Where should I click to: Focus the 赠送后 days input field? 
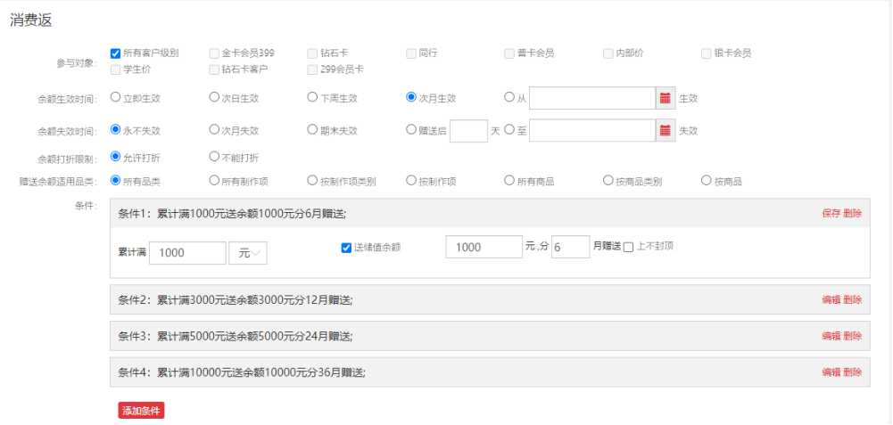click(x=468, y=131)
